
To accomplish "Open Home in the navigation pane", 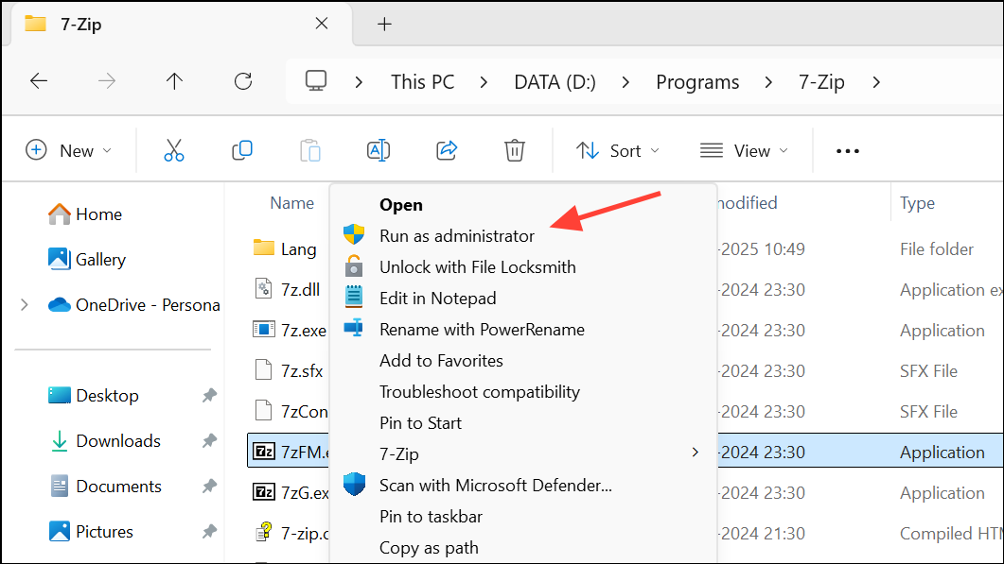I will 85,214.
